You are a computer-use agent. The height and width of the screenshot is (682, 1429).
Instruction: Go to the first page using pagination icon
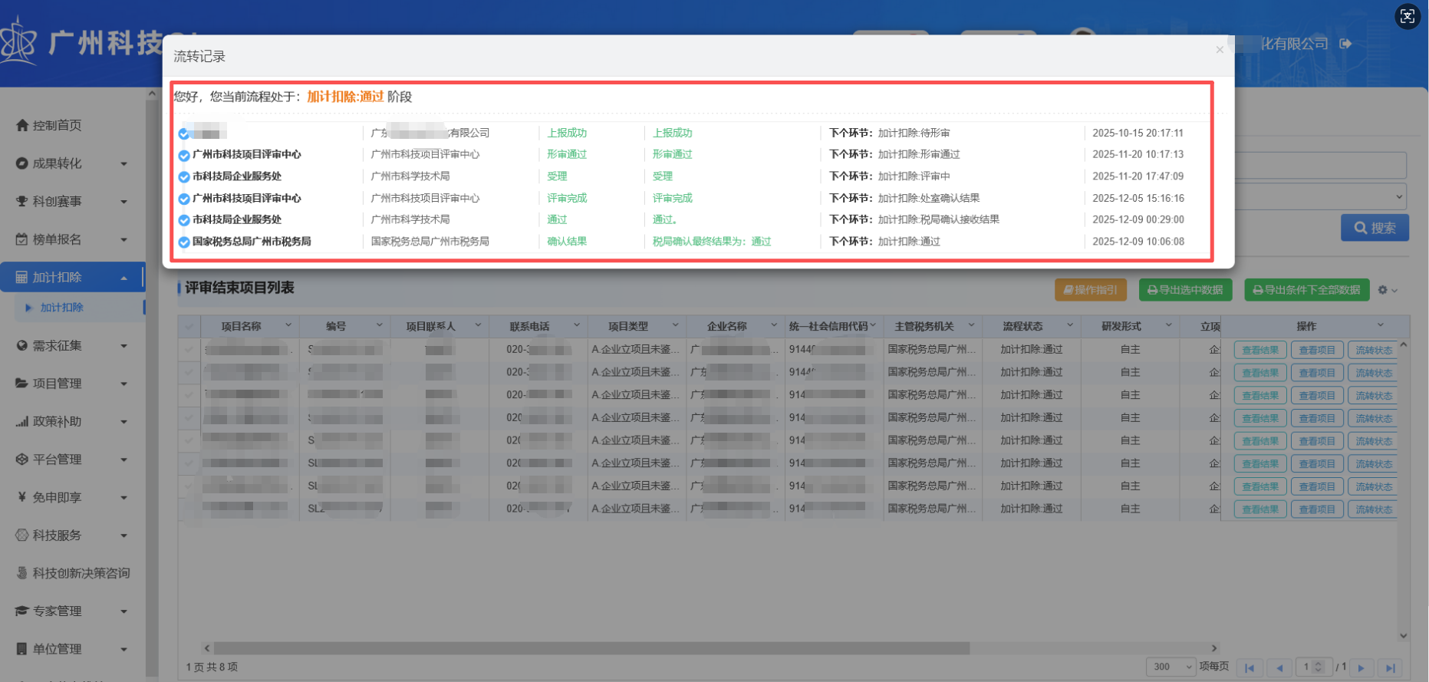(x=1250, y=667)
